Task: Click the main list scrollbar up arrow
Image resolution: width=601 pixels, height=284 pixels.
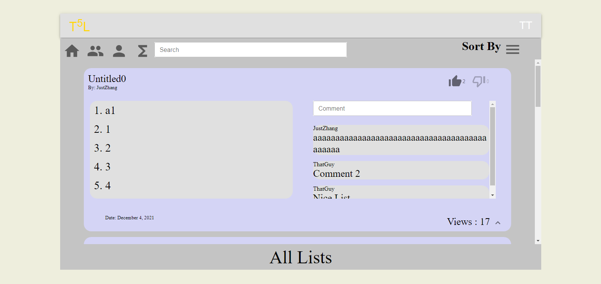Action: point(538,63)
